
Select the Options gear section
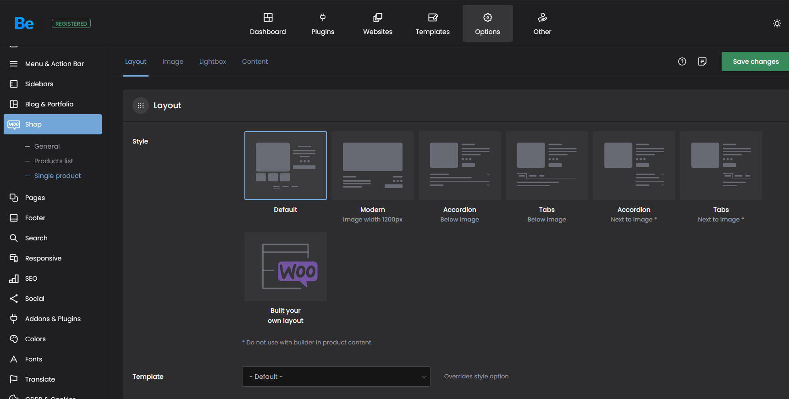click(x=488, y=23)
